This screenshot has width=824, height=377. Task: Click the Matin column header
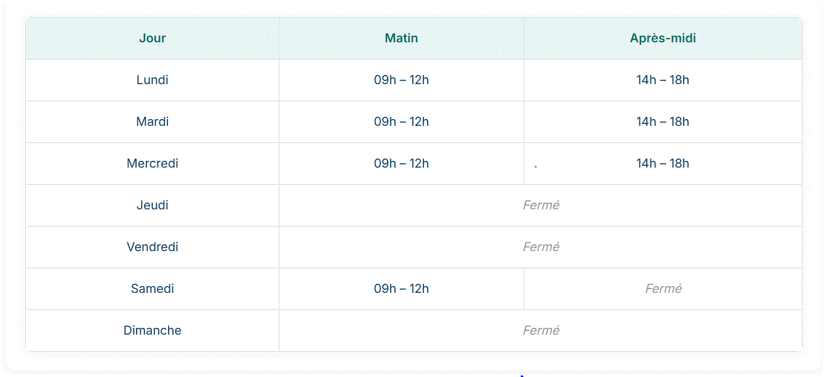pos(401,38)
